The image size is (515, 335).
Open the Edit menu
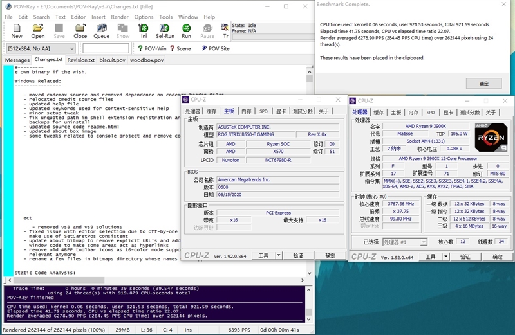point(23,17)
